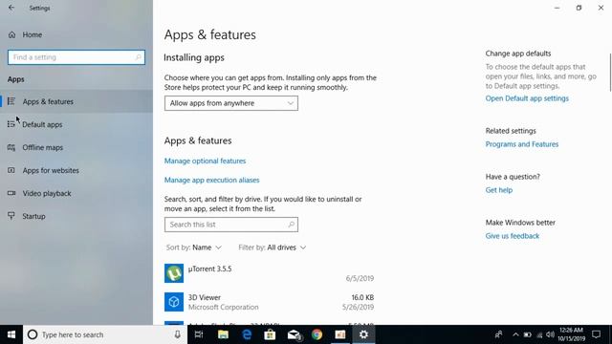
Task: Click the Find a setting search box
Action: (76, 57)
